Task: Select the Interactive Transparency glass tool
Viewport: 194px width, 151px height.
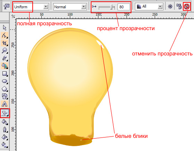Action: pyautogui.click(x=5, y=113)
